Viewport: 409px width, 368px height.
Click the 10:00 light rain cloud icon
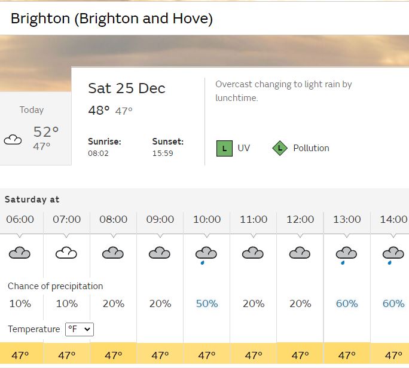click(206, 255)
